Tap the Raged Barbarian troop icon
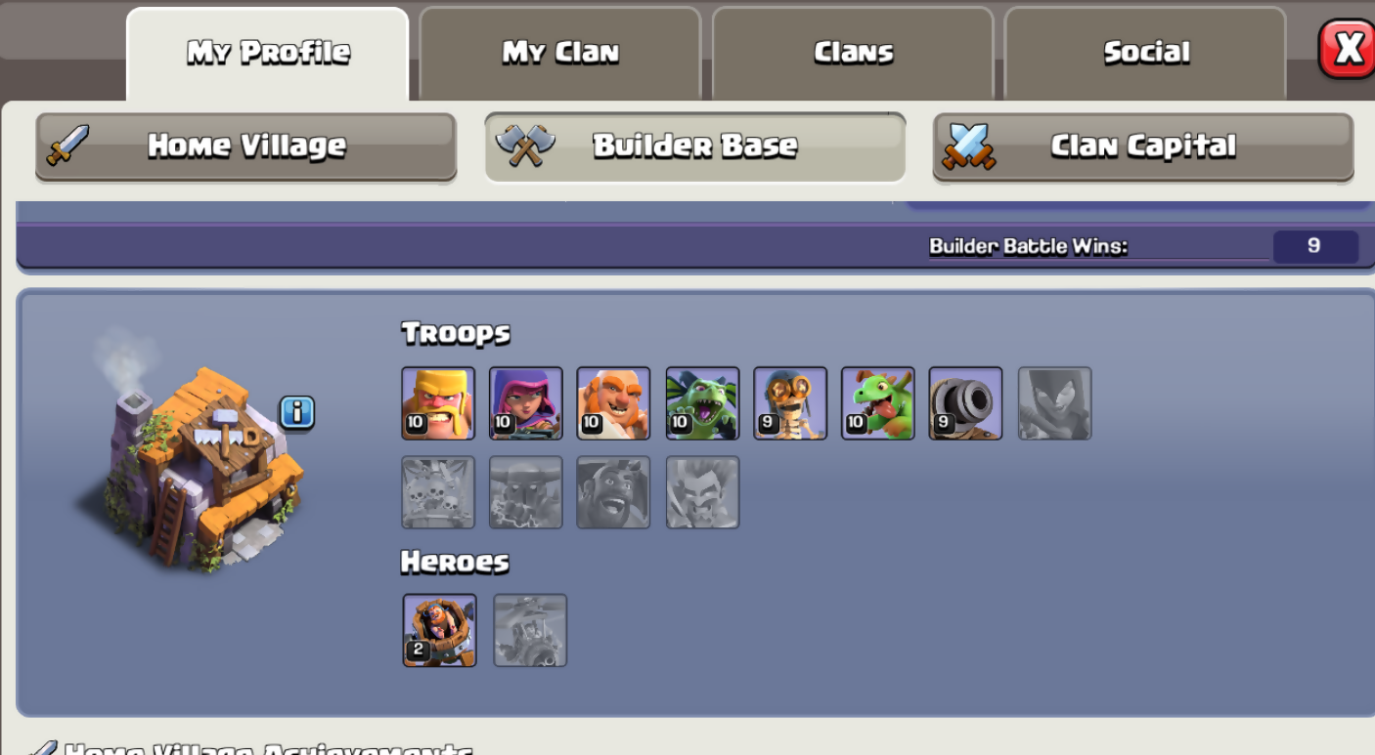 point(438,403)
